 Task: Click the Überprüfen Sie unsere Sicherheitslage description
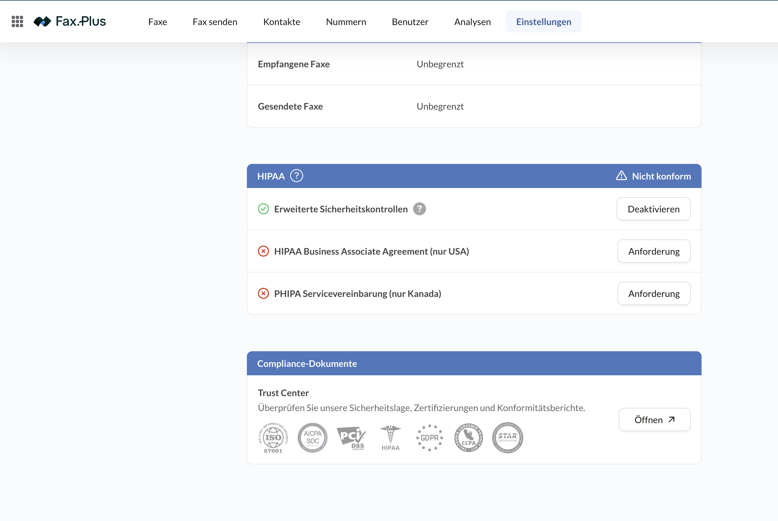click(x=422, y=408)
